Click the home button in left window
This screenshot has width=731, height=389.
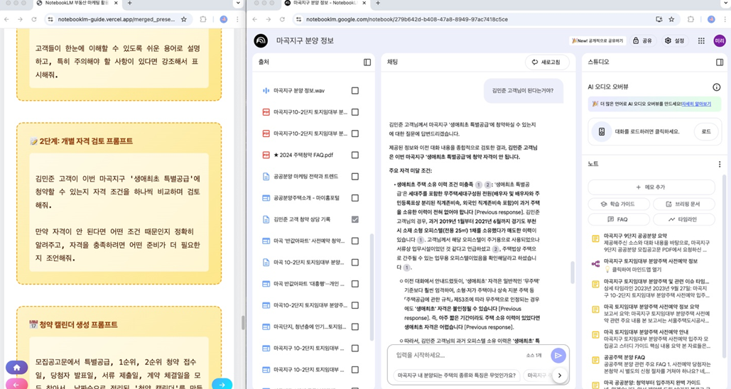pos(17,368)
